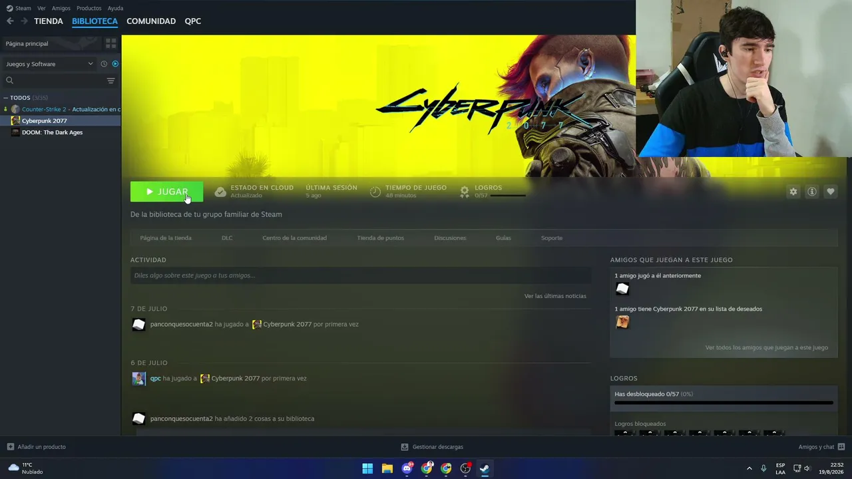Viewport: 852px width, 479px height.
Task: Open qpc avatar in activity feed
Action: tap(138, 379)
